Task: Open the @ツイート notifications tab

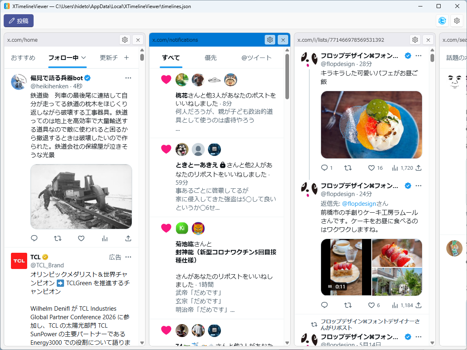Action: (x=257, y=58)
